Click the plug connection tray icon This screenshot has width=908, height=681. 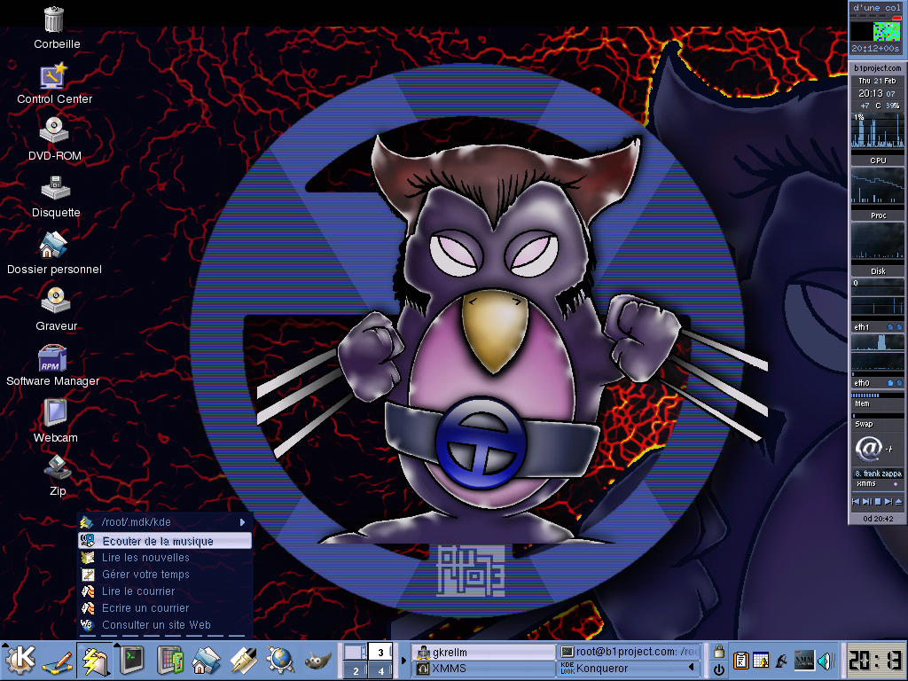click(x=782, y=661)
